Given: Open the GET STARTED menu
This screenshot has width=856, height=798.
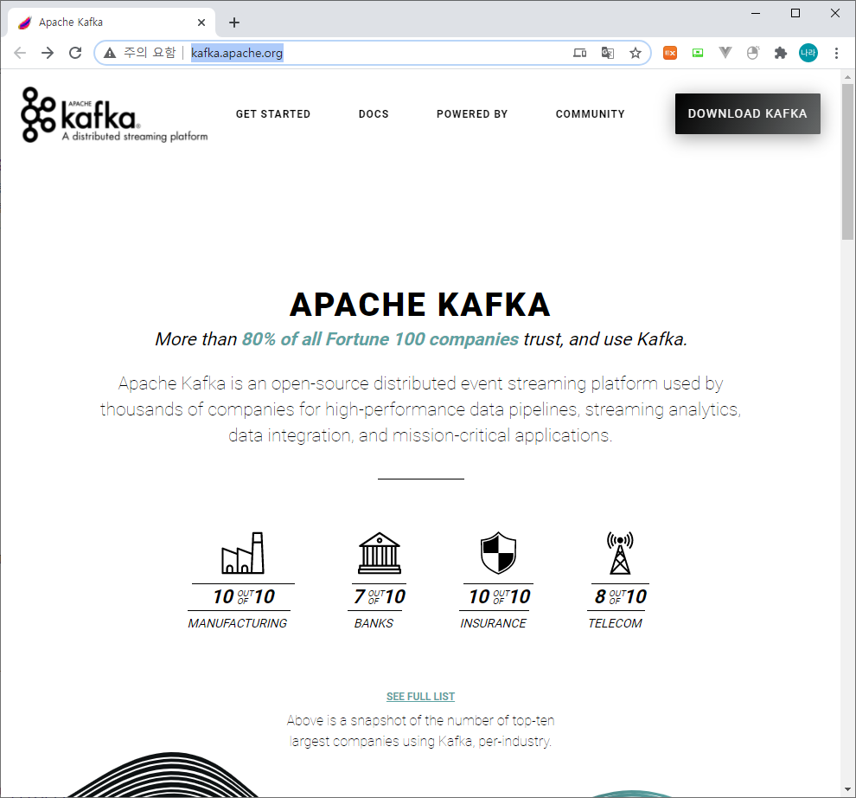Looking at the screenshot, I should click(273, 113).
